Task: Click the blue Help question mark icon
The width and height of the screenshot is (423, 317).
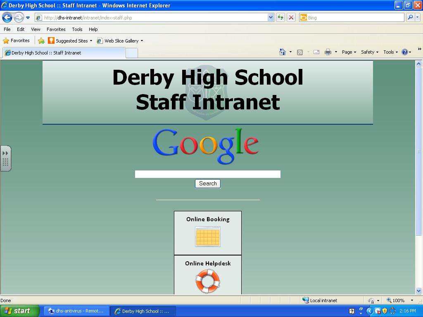Action: click(x=405, y=52)
